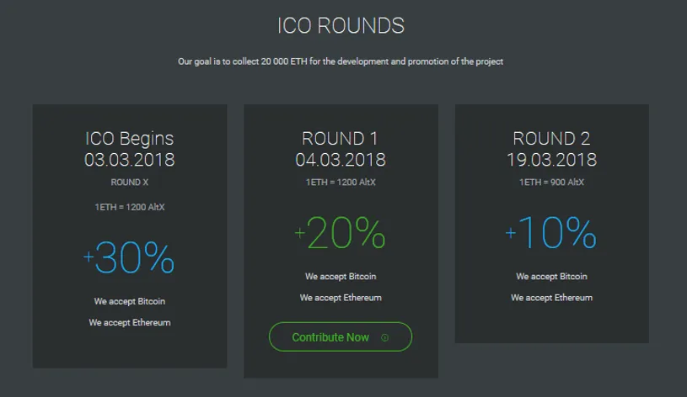Open the ICO Begins 03.03.2018 card title
The height and width of the screenshot is (397, 687).
(130, 149)
